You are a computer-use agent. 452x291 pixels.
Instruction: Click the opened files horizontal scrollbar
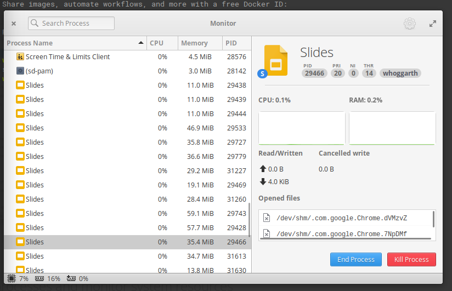pos(346,238)
